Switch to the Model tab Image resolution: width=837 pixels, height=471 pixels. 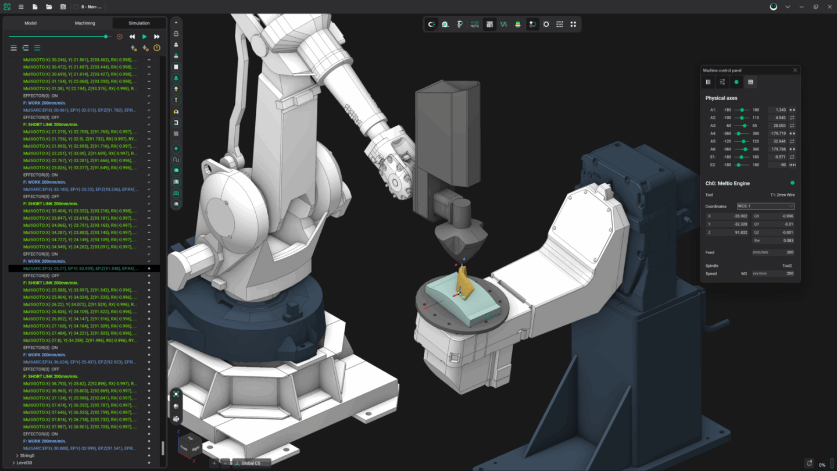pos(30,23)
